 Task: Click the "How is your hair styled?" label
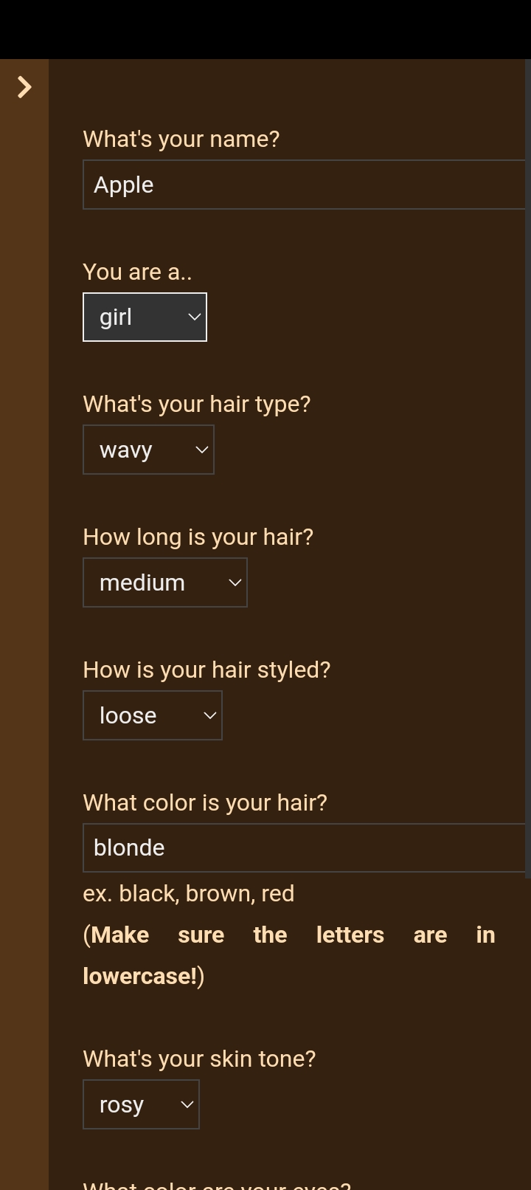point(206,670)
